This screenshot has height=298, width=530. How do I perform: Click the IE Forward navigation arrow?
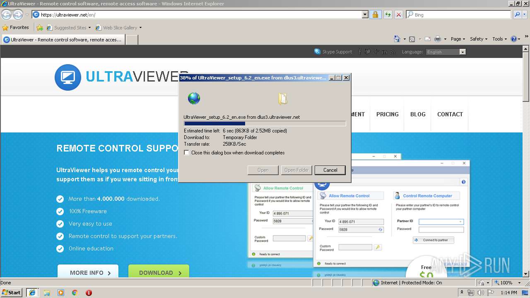(x=18, y=14)
